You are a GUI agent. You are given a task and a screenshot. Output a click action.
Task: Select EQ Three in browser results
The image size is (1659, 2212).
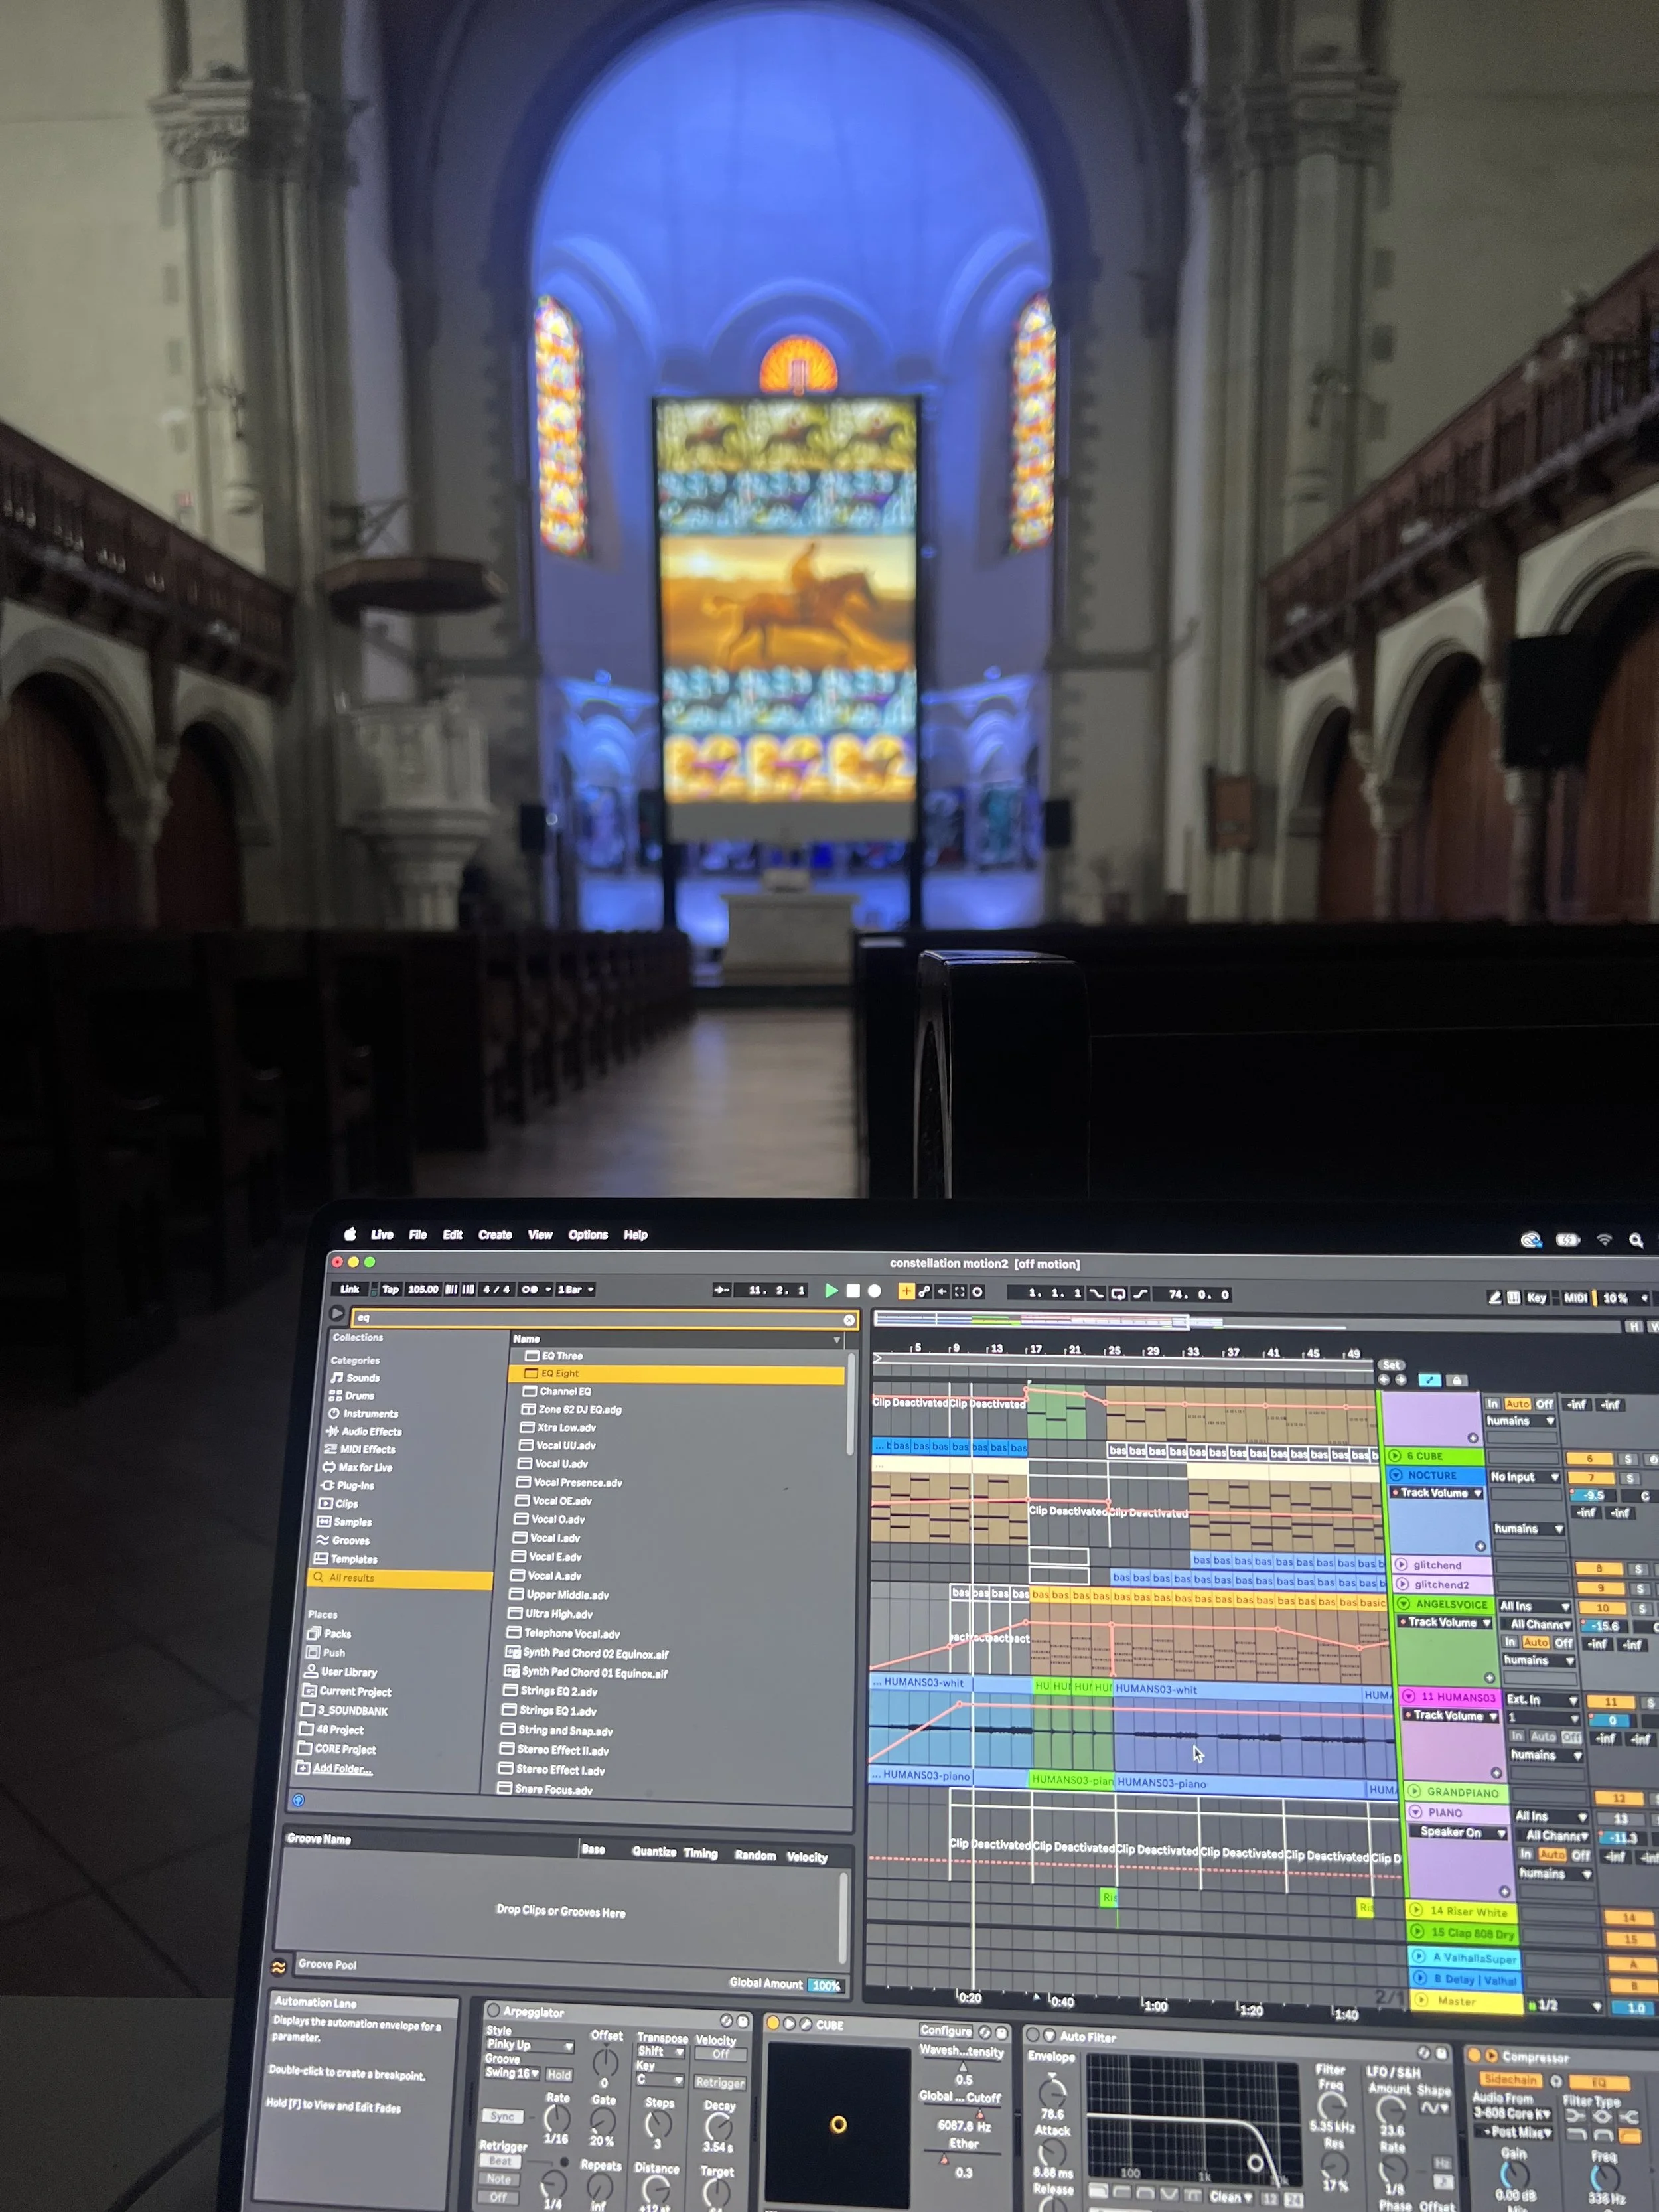coord(562,1356)
